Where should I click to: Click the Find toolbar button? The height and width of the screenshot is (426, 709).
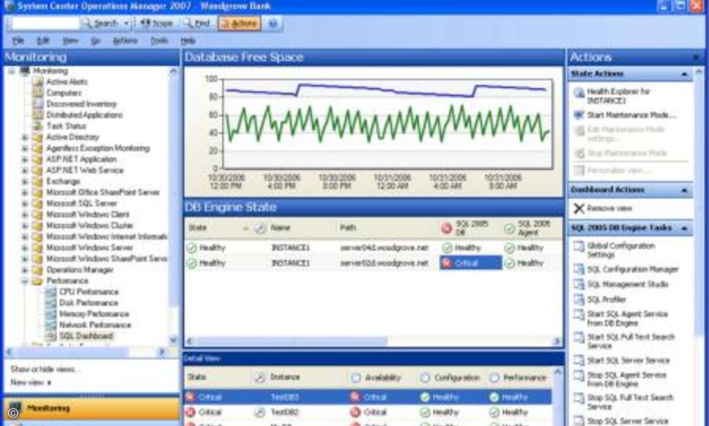tap(197, 23)
